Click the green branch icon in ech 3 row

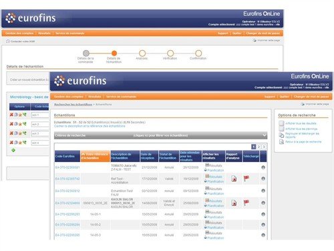click(x=25, y=133)
